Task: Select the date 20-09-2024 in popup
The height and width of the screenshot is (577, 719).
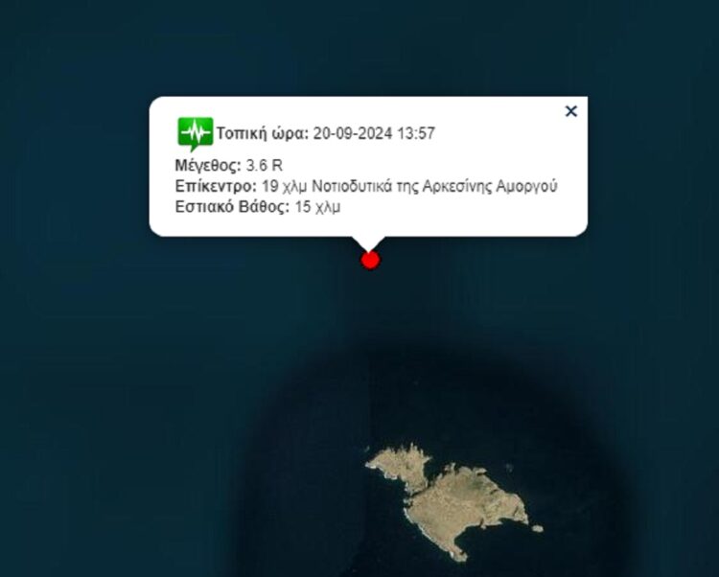Action: [x=353, y=134]
